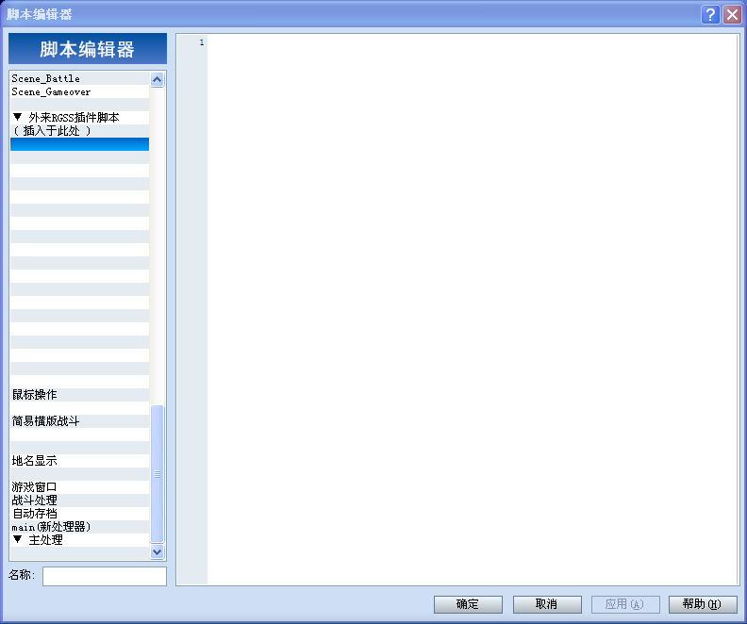Select the highlighted blank script row
Screen dimensions: 747x624
click(x=79, y=144)
